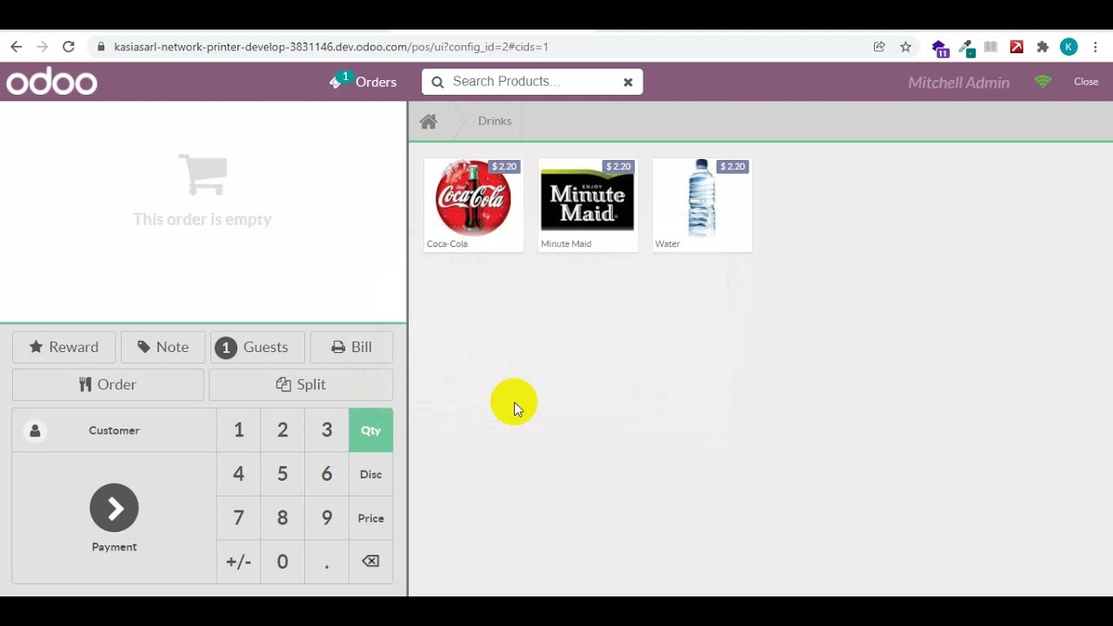Tap numpad key 4
Image resolution: width=1113 pixels, height=626 pixels.
pyautogui.click(x=238, y=475)
